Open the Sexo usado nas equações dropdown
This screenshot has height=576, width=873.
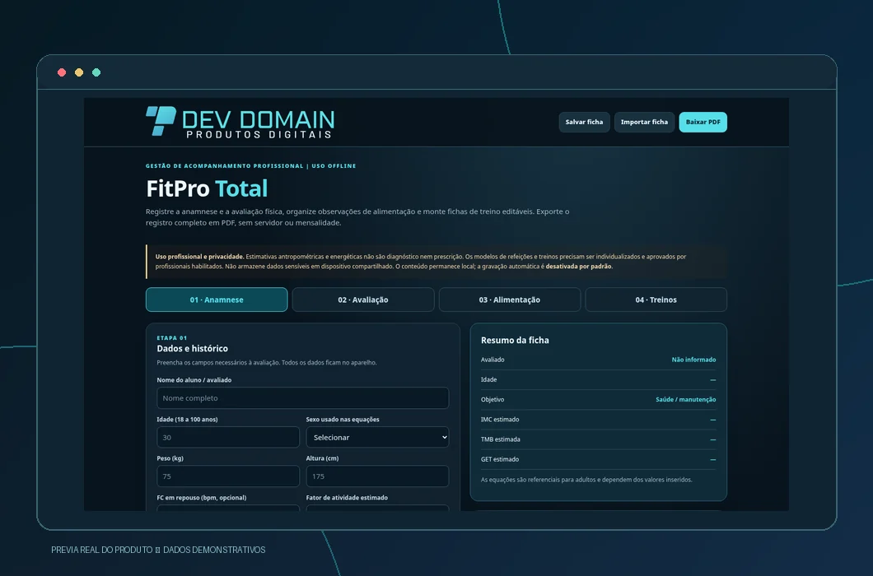(377, 438)
